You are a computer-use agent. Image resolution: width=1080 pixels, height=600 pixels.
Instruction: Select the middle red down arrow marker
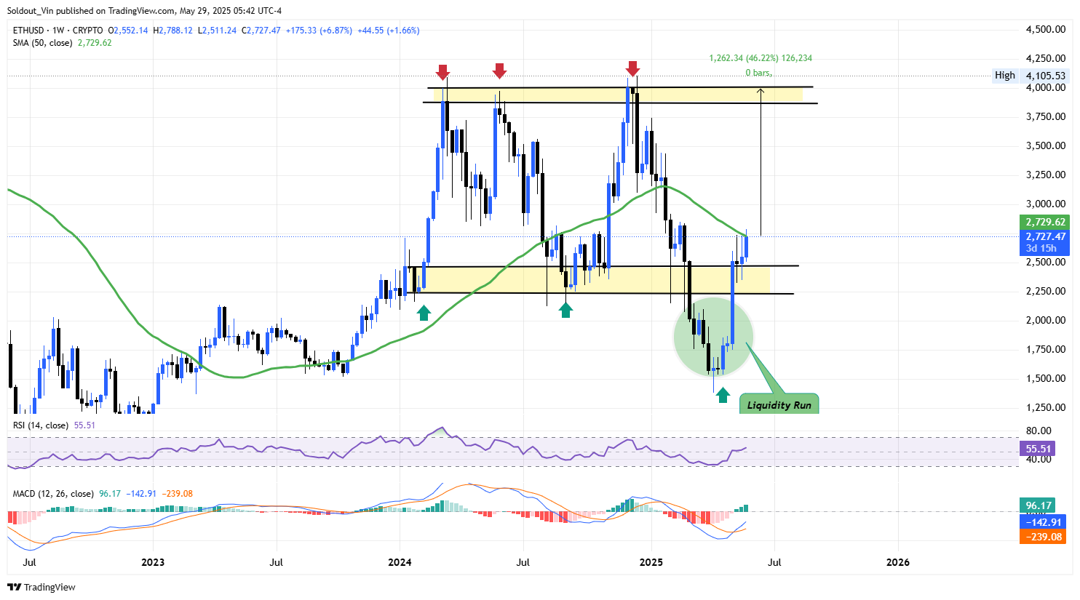499,71
